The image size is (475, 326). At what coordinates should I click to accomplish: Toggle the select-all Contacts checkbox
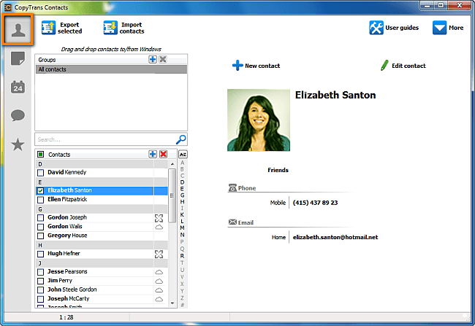41,155
